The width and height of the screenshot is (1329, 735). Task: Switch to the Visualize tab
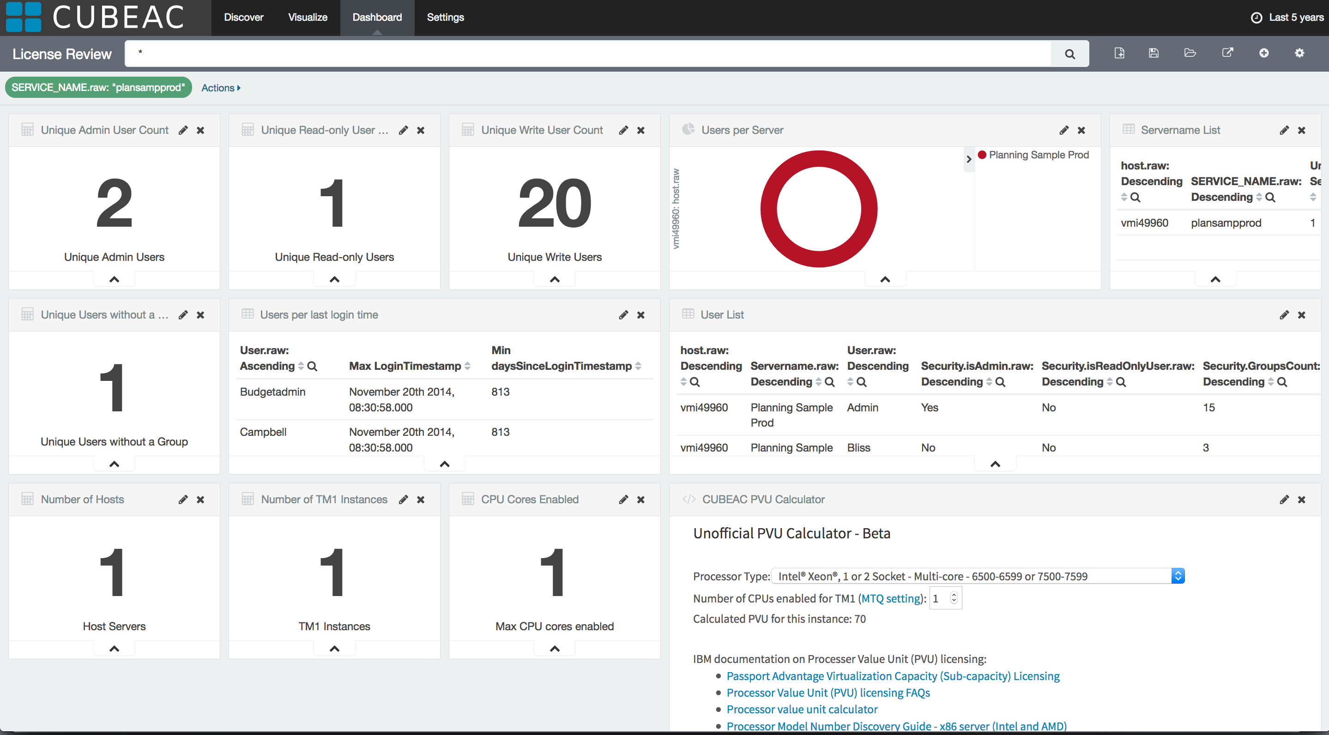coord(308,18)
